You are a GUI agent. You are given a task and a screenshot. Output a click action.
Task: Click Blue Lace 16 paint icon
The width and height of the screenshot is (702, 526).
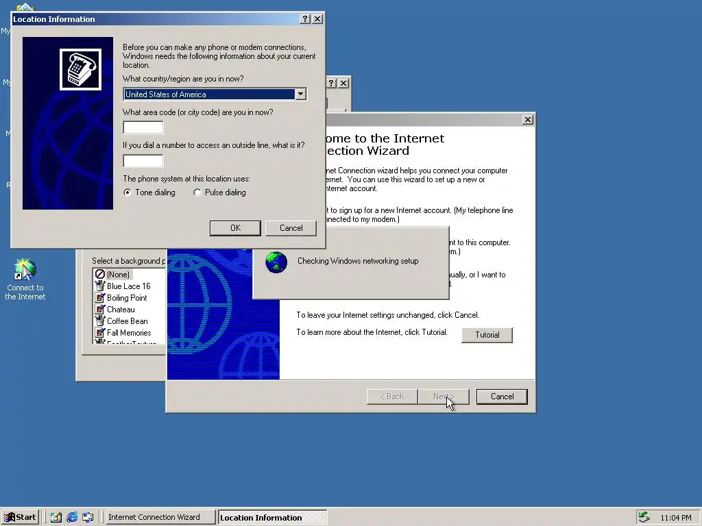coord(100,286)
